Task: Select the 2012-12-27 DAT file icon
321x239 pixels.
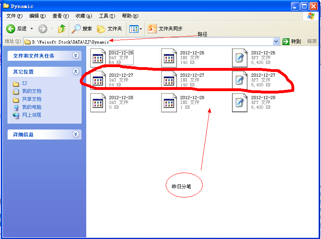Action: click(98, 80)
